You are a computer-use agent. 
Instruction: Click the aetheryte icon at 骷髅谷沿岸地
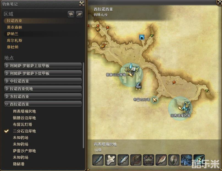pyautogui.click(x=131, y=66)
